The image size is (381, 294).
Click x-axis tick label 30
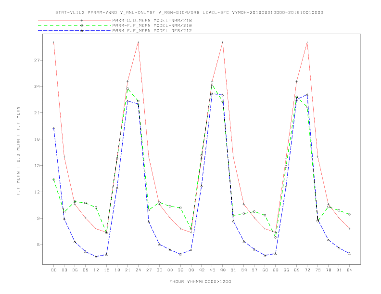coord(159,270)
